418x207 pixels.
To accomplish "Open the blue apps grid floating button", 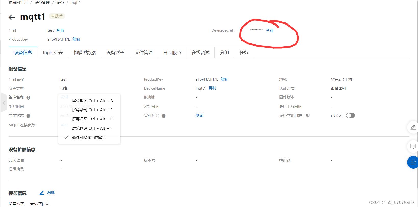I will pyautogui.click(x=413, y=162).
